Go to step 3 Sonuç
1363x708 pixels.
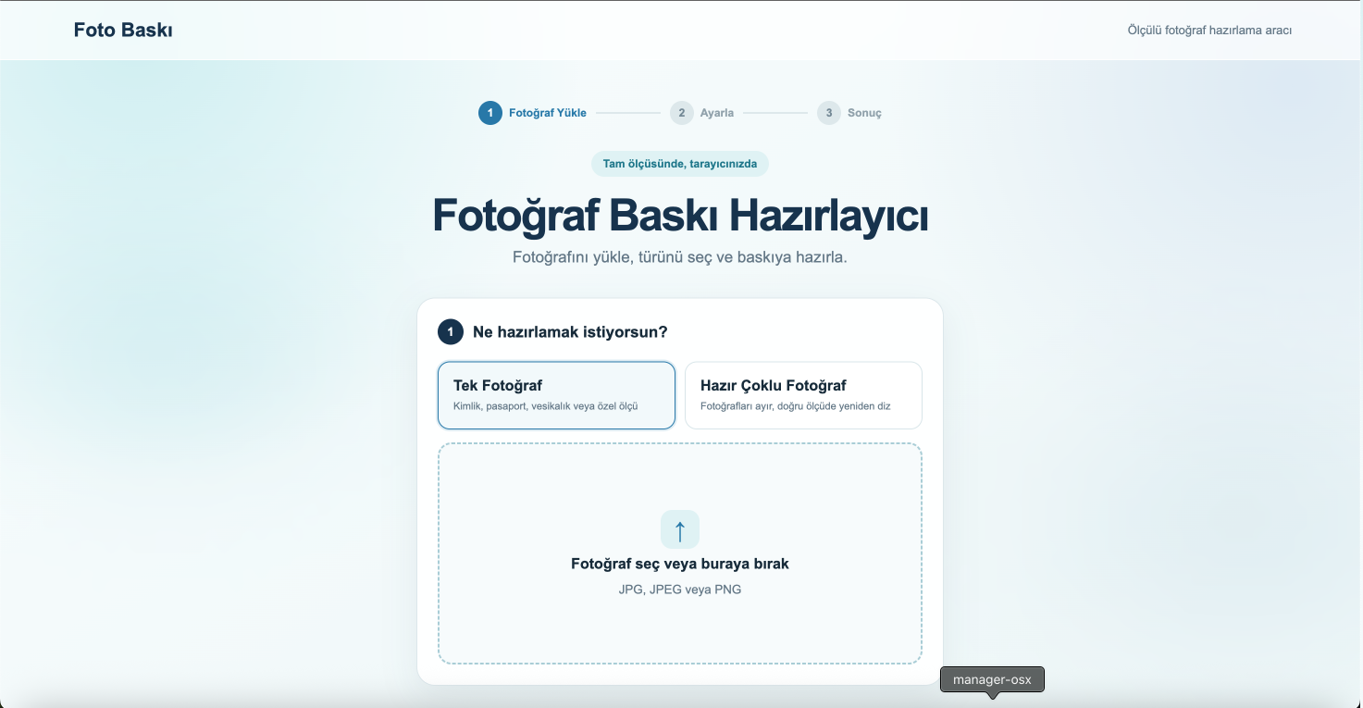849,113
